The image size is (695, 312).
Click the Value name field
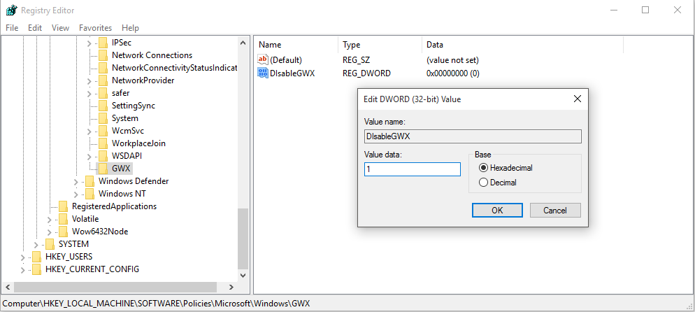point(473,136)
